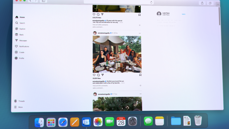
Task: Open Safari from the Dock
Action: tap(63, 122)
